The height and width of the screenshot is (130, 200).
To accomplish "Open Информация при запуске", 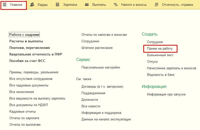I will tap(166, 94).
